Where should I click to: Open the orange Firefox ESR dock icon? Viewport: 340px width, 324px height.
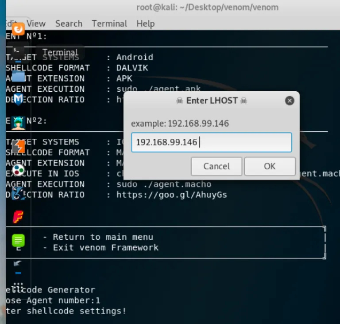click(18, 29)
